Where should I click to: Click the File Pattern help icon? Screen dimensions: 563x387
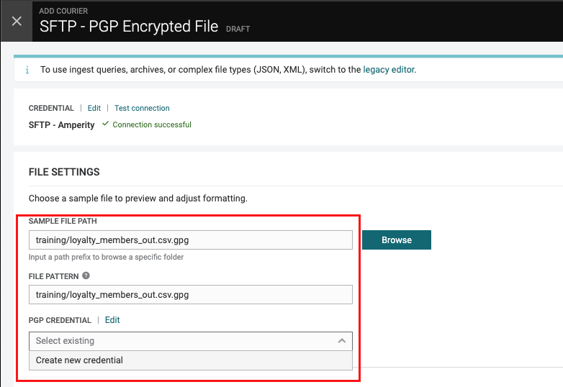[86, 276]
